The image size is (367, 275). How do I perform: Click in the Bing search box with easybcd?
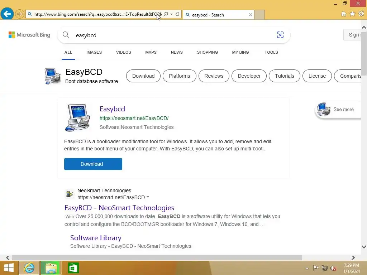click(174, 35)
